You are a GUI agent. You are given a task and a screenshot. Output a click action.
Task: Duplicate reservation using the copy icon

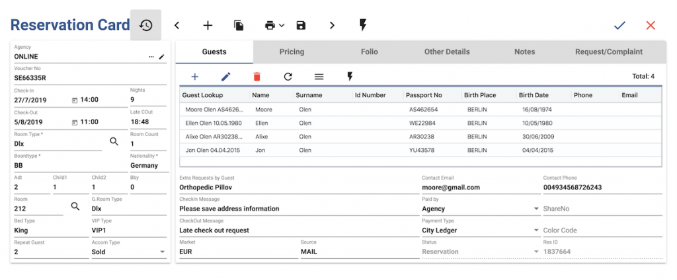(x=239, y=26)
